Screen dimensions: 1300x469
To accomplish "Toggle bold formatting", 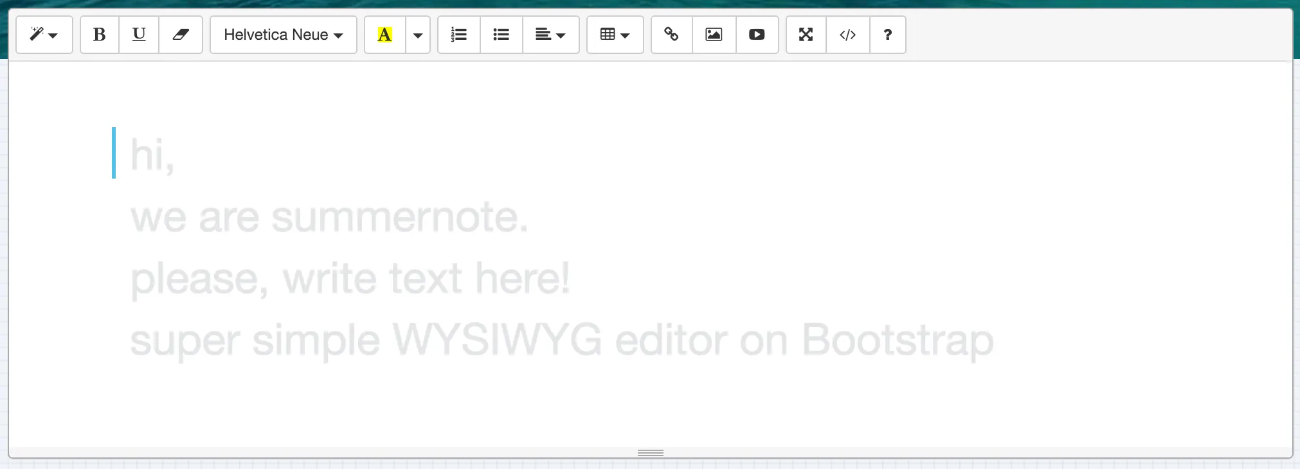I will (100, 35).
